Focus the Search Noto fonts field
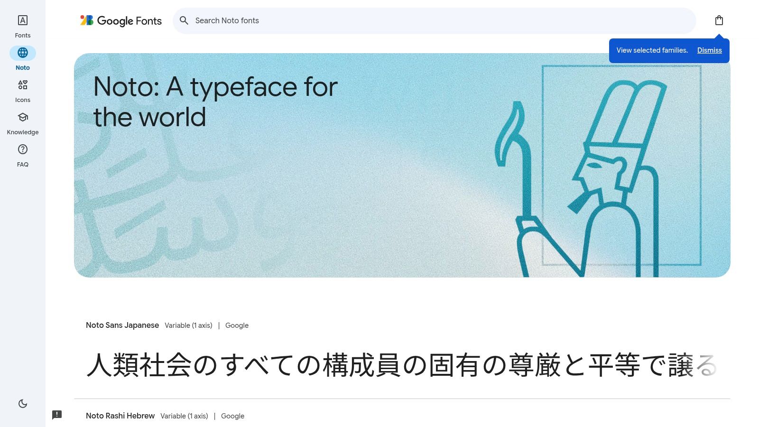759x427 pixels. tap(435, 21)
